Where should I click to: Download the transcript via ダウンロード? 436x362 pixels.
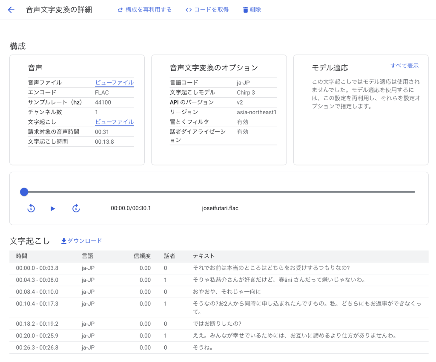(x=82, y=241)
